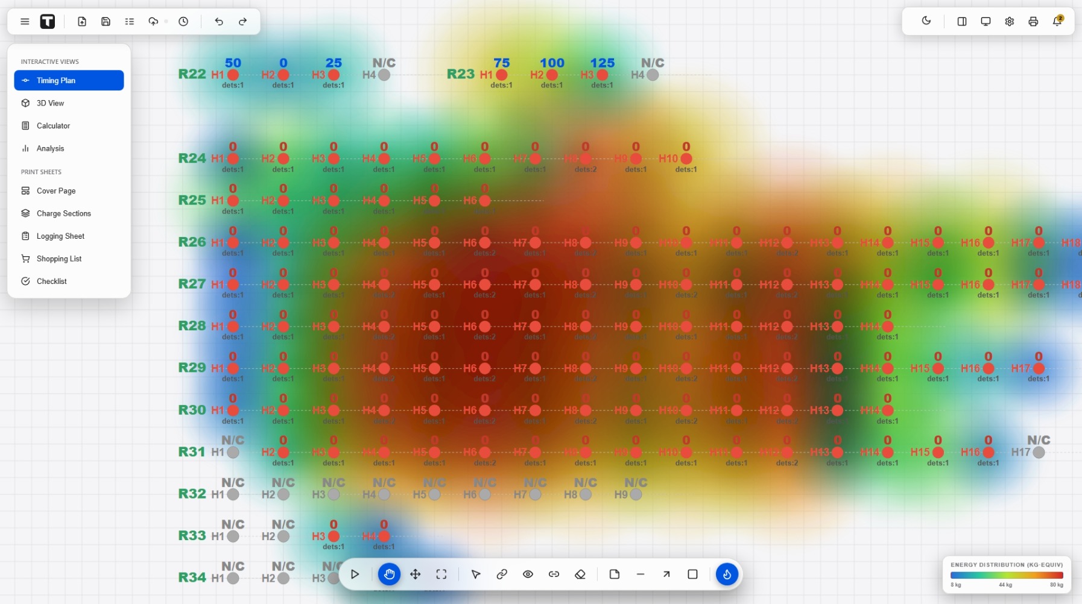1082x604 pixels.
Task: Open notifications with the bell icon
Action: (1057, 21)
